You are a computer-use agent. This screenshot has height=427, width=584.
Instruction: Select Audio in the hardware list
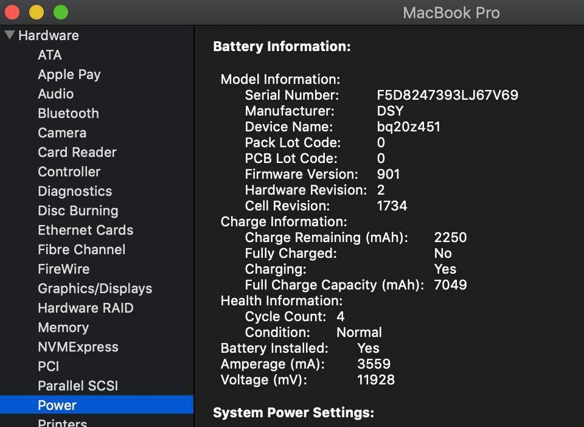click(55, 94)
